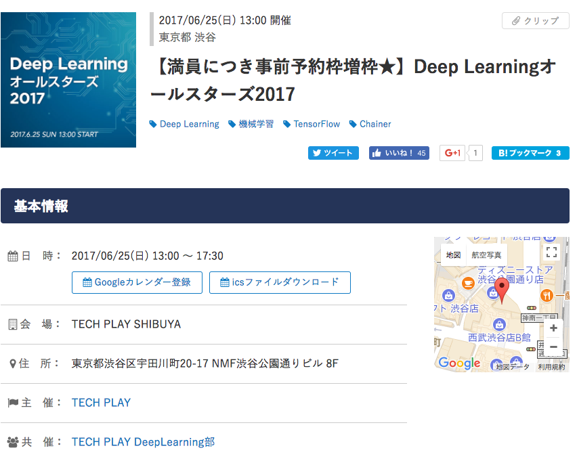Open the map 利用規約 link
Viewport: 577px width, 465px height.
click(x=551, y=367)
